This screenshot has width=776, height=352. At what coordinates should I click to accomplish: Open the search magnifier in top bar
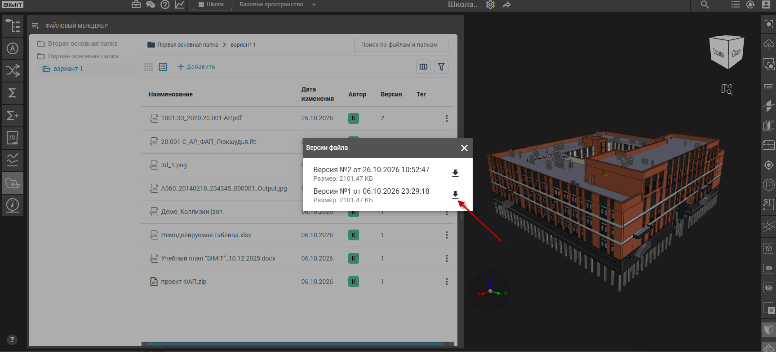tap(705, 4)
